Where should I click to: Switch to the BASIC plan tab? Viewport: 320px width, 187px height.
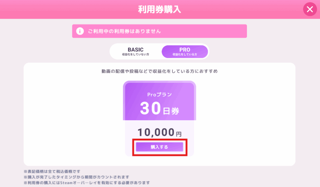click(x=136, y=52)
